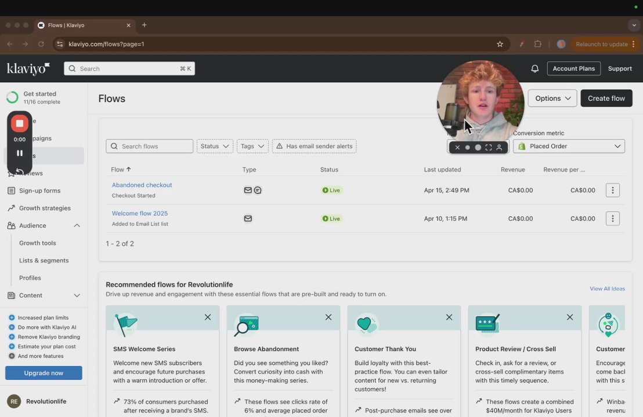Image resolution: width=643 pixels, height=417 pixels.
Task: Go to Growth tools
Action: pyautogui.click(x=37, y=243)
